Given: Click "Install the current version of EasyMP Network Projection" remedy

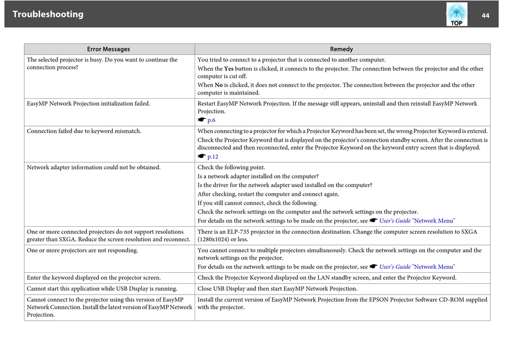Looking at the screenshot, I should [x=343, y=303].
